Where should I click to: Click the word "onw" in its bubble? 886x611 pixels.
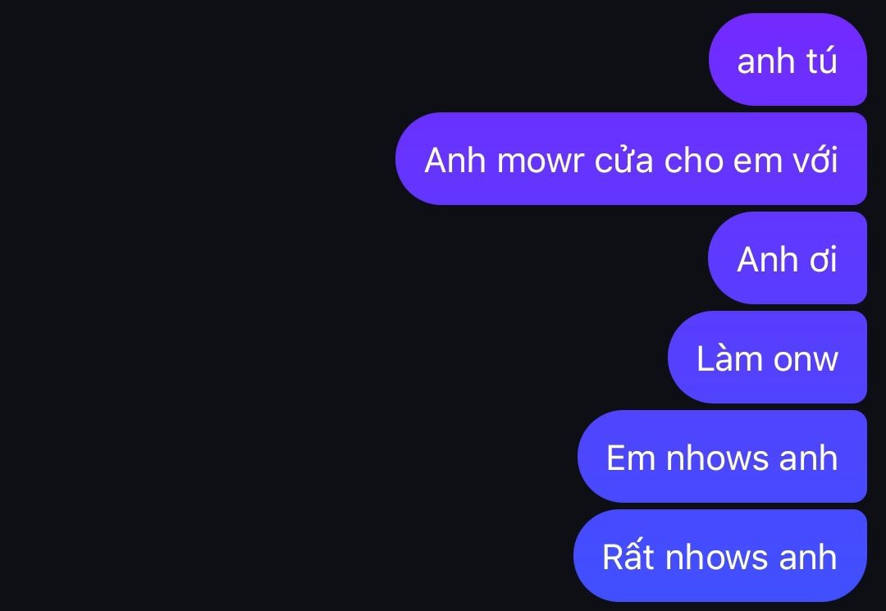(806, 360)
